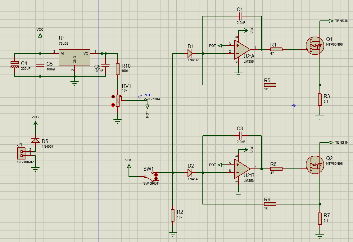The width and height of the screenshot is (353, 242).
Task: Select the D5 1N4007 diode symbol
Action: point(35,141)
